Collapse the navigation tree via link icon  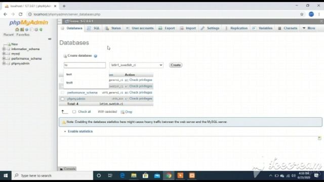click(x=50, y=39)
